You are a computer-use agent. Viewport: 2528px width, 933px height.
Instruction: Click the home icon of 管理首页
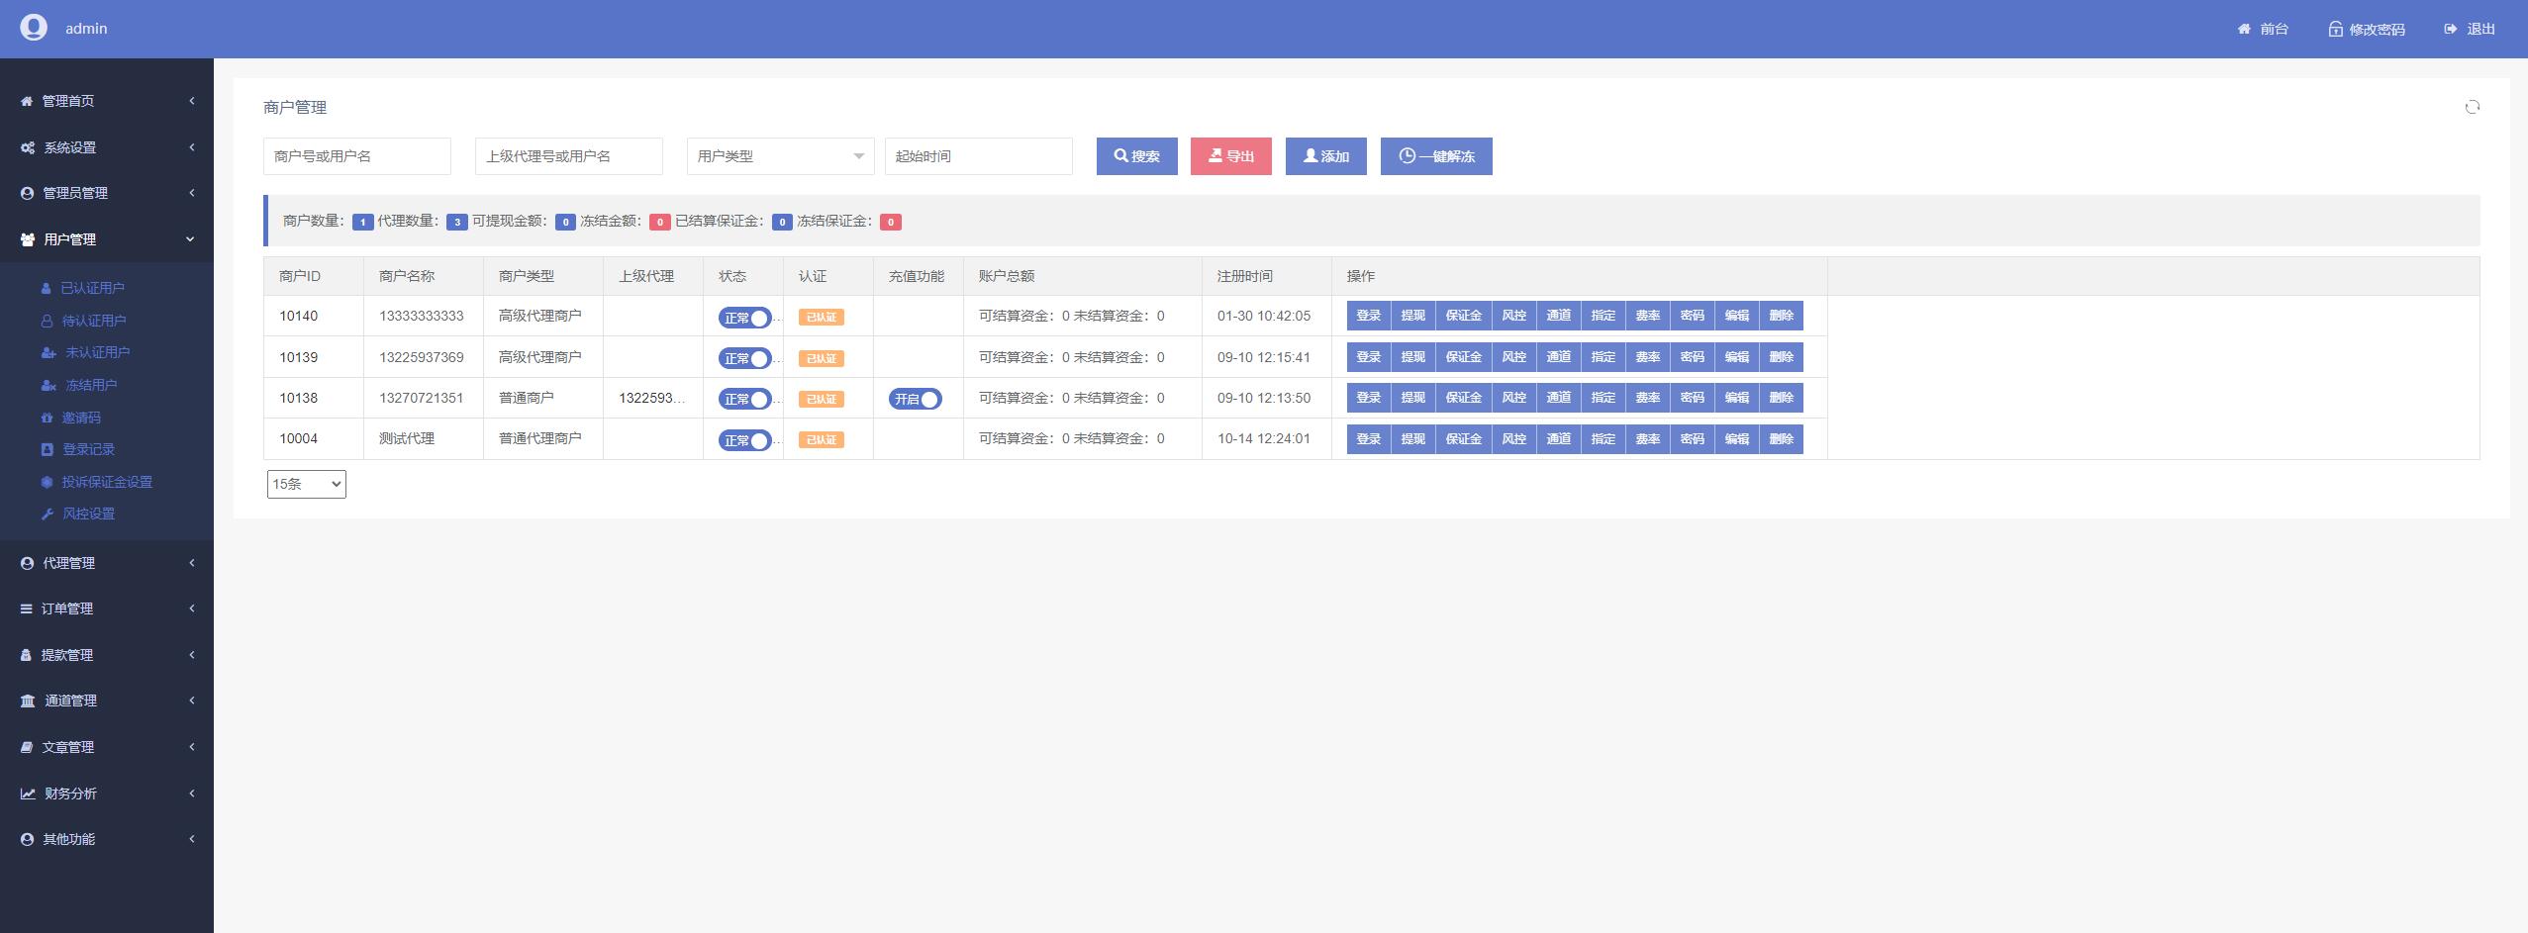tap(27, 101)
